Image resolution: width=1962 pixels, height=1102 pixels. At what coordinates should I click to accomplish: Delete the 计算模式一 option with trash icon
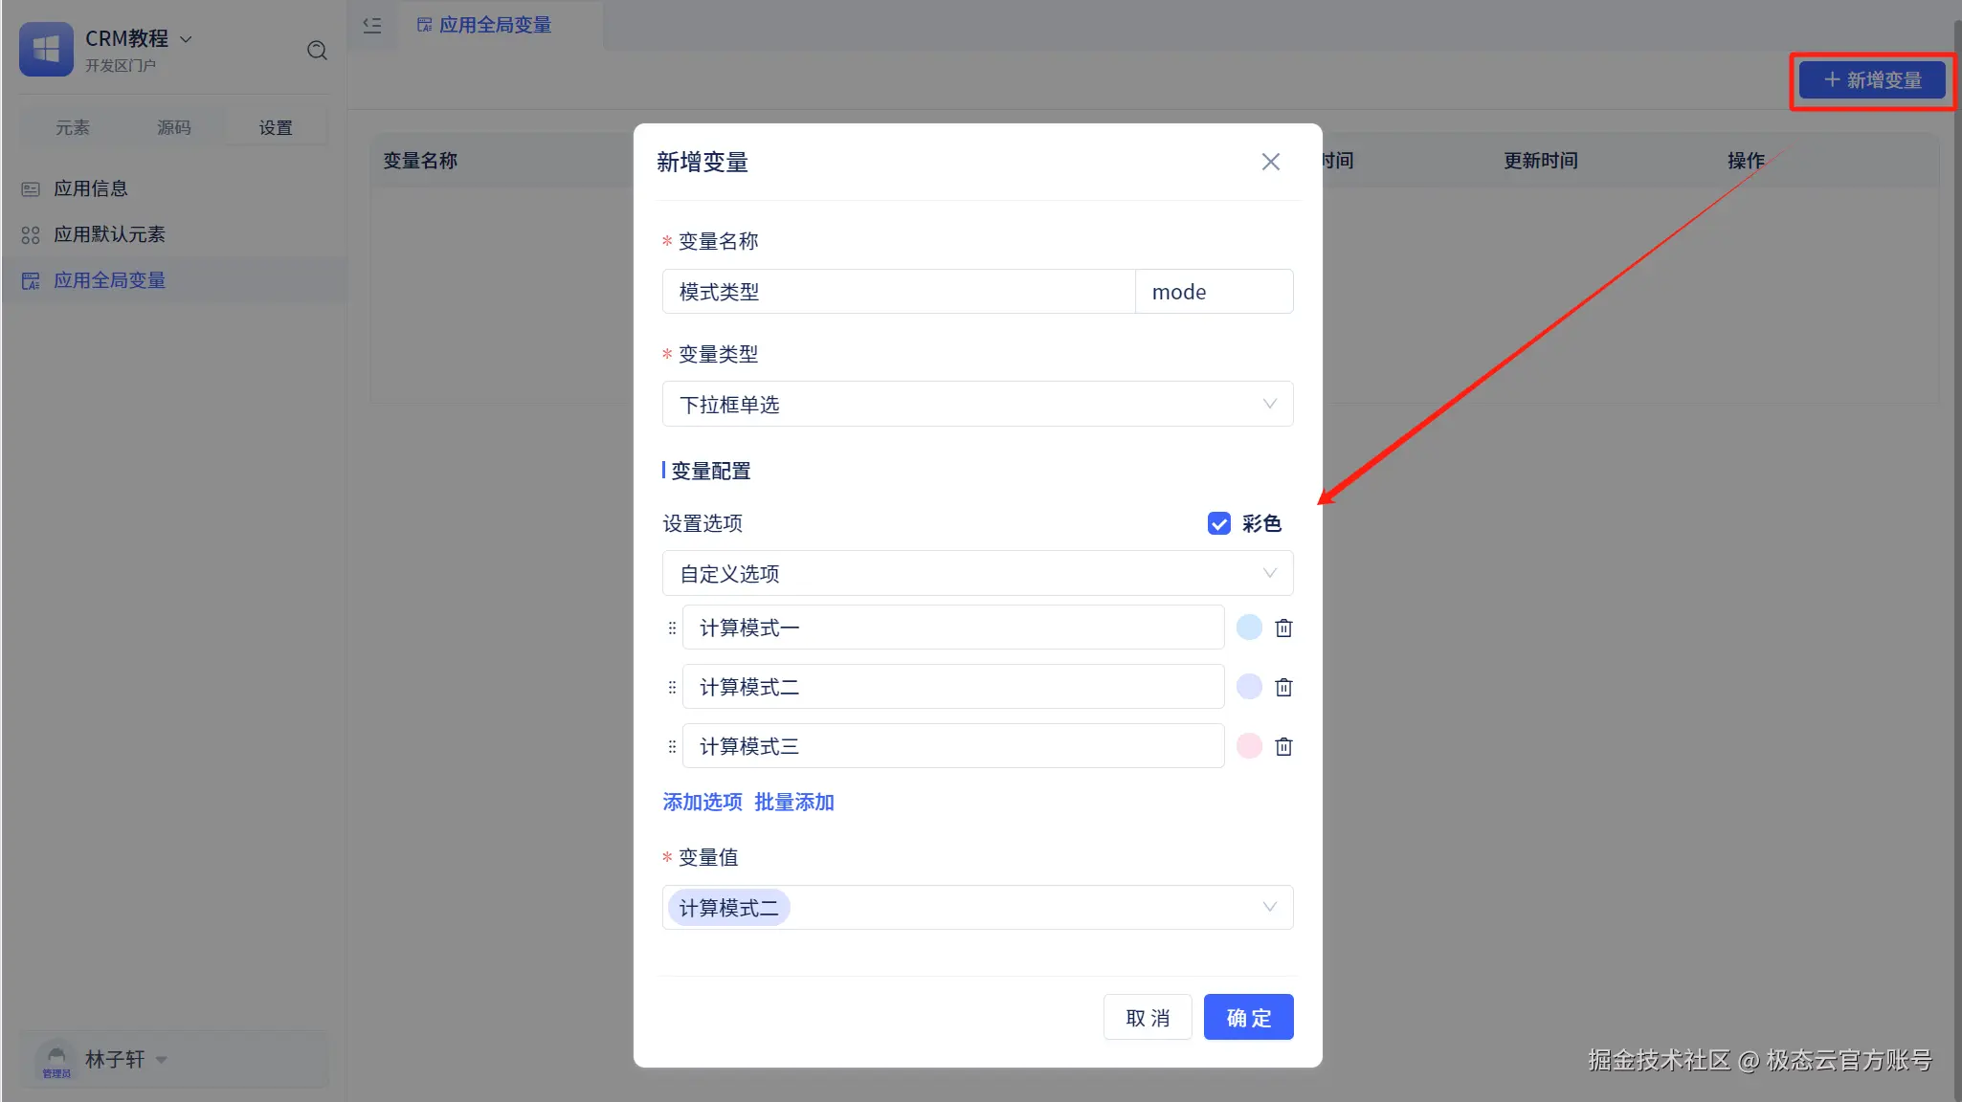coord(1283,628)
